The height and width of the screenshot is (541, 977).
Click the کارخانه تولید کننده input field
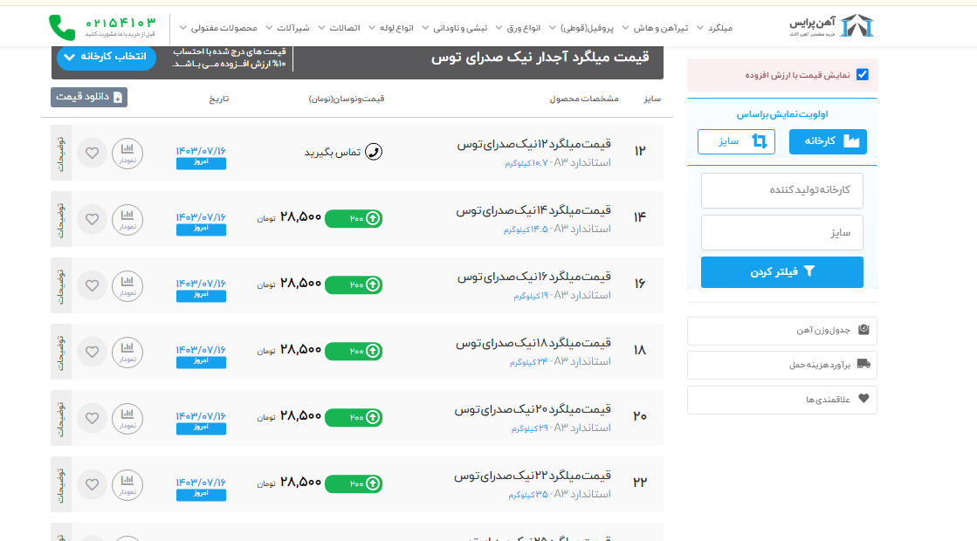tap(782, 190)
